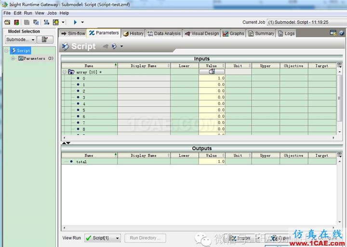The height and width of the screenshot is (247, 347).
Task: Select the total output row
Action: pos(199,162)
